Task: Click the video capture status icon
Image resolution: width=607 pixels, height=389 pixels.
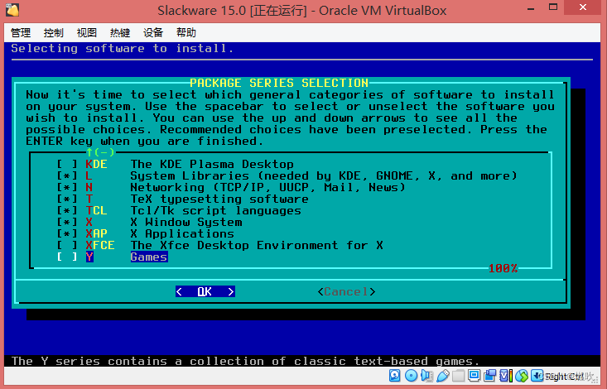Action: click(x=490, y=376)
